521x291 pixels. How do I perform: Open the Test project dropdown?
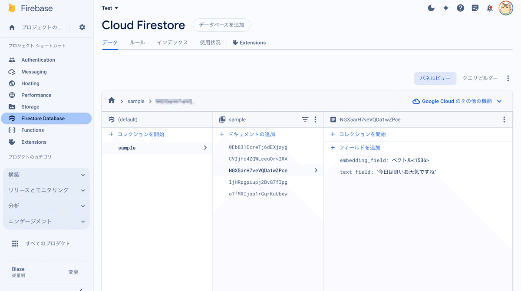pos(110,8)
